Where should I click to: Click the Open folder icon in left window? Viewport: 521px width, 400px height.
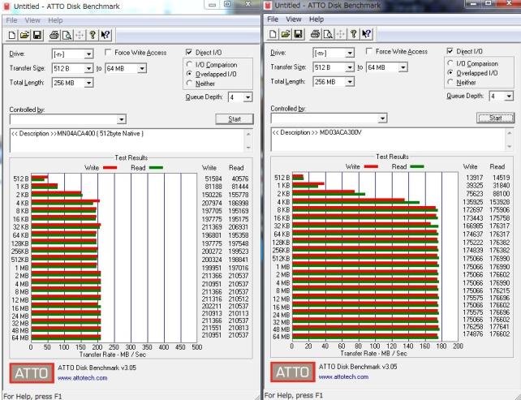click(24, 34)
